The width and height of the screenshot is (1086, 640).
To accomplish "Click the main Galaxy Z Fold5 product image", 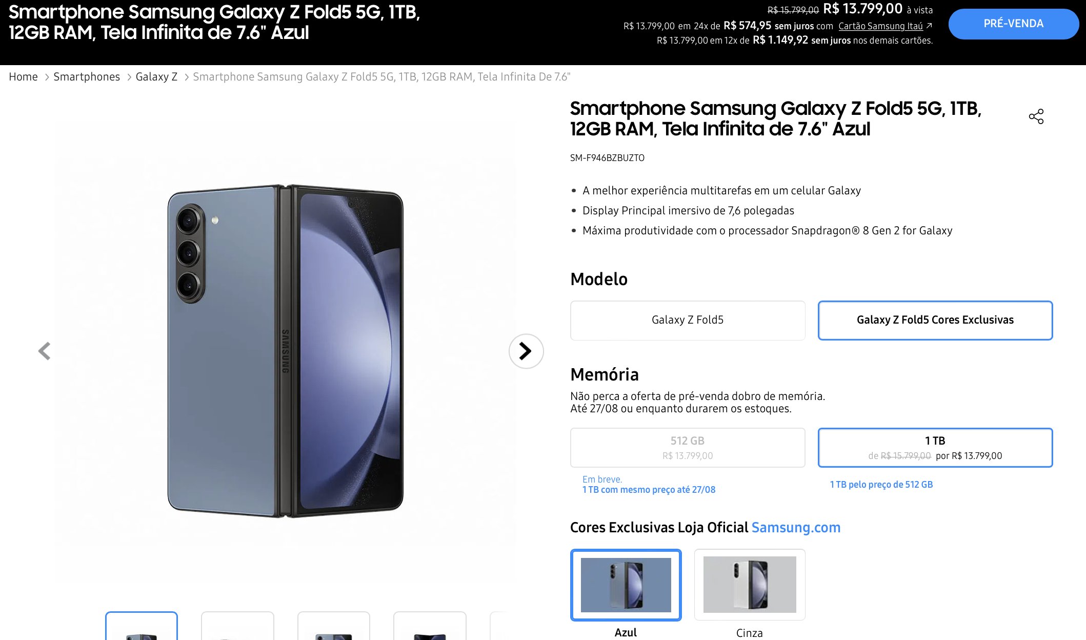I will (x=286, y=351).
